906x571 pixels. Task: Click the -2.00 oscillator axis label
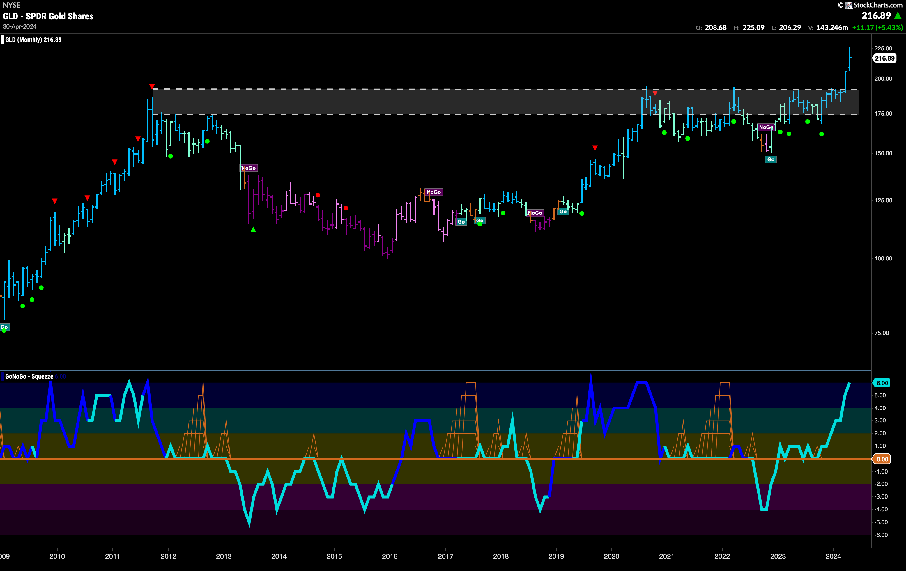(x=881, y=484)
